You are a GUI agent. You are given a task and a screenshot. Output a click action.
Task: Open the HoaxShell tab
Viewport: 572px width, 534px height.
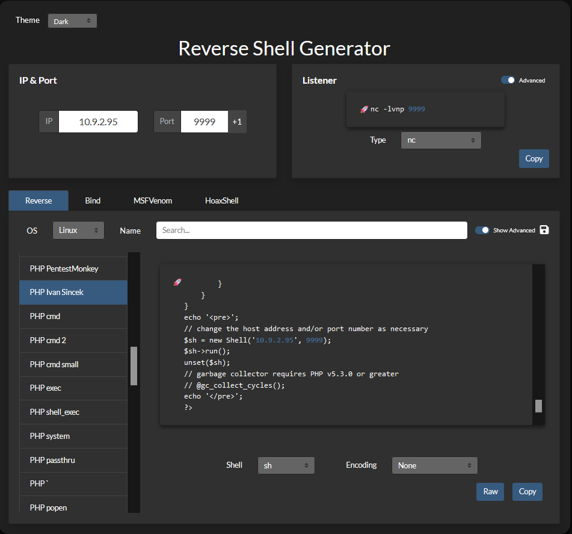click(x=221, y=200)
